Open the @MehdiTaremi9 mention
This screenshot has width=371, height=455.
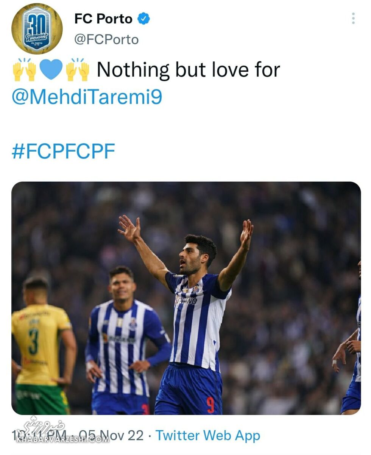pos(87,97)
